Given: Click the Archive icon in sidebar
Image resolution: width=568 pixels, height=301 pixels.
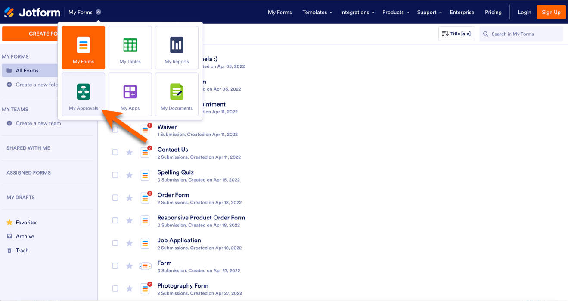Looking at the screenshot, I should tap(9, 236).
